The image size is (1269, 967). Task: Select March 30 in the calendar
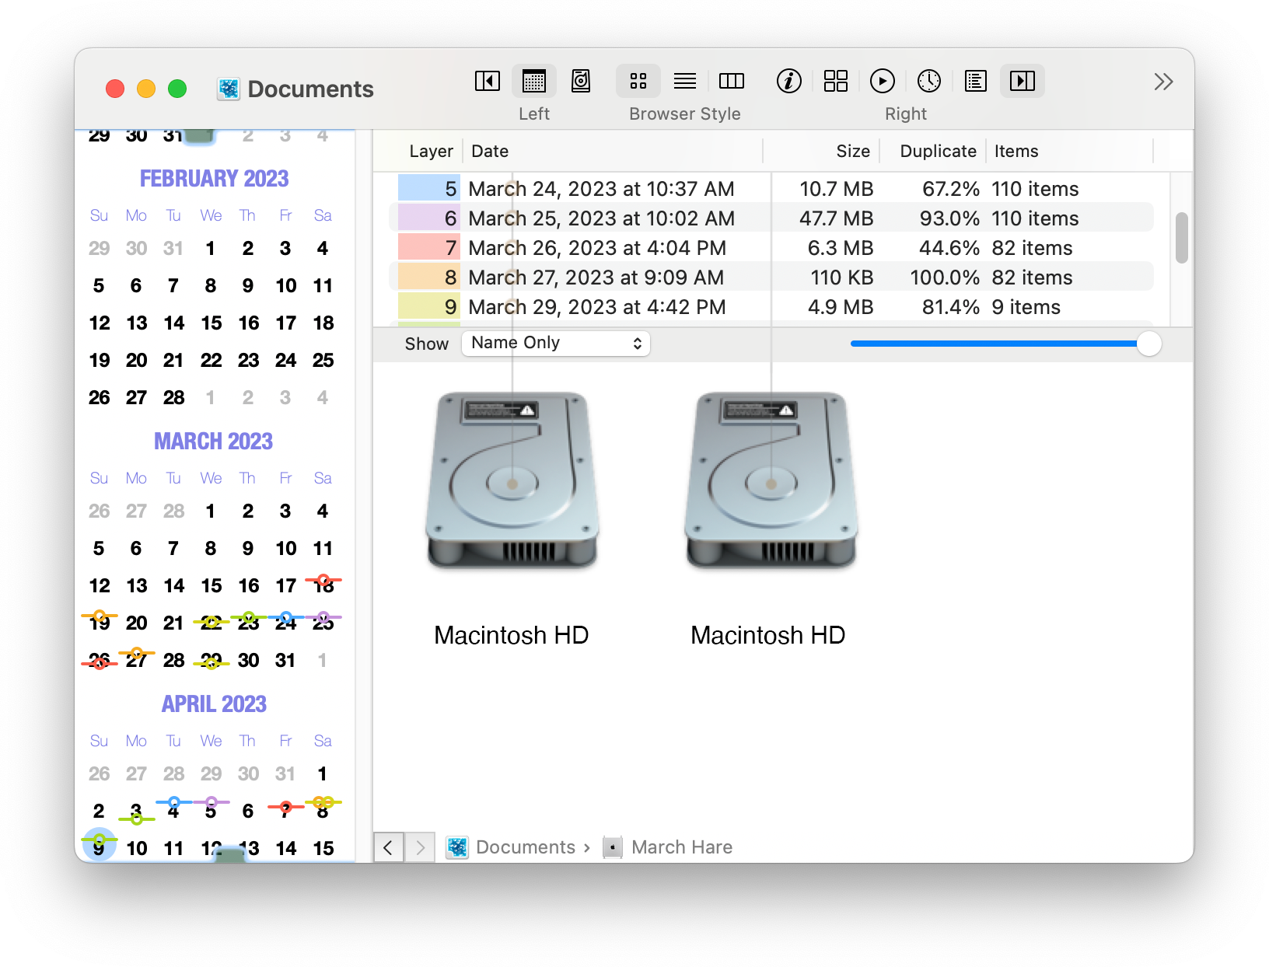coord(248,661)
